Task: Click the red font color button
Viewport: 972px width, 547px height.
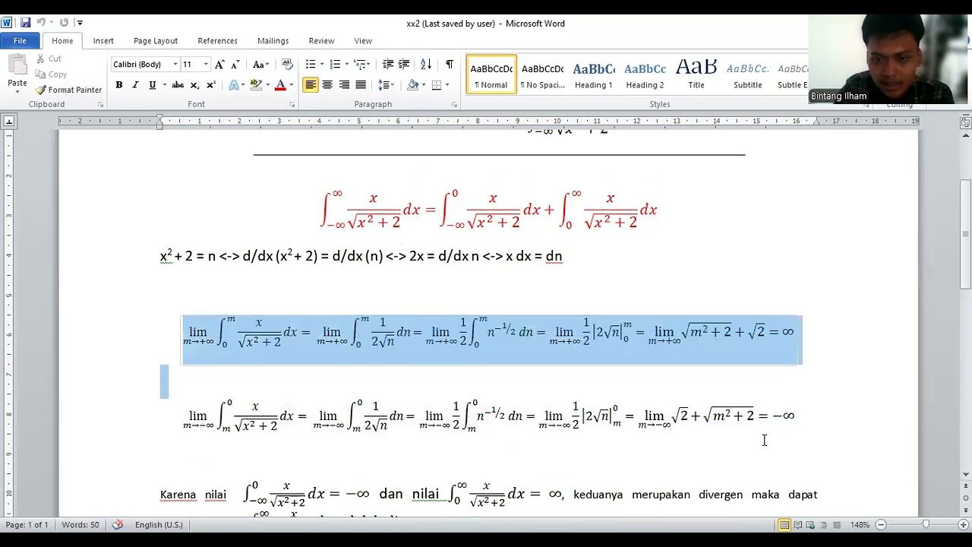Action: (280, 85)
